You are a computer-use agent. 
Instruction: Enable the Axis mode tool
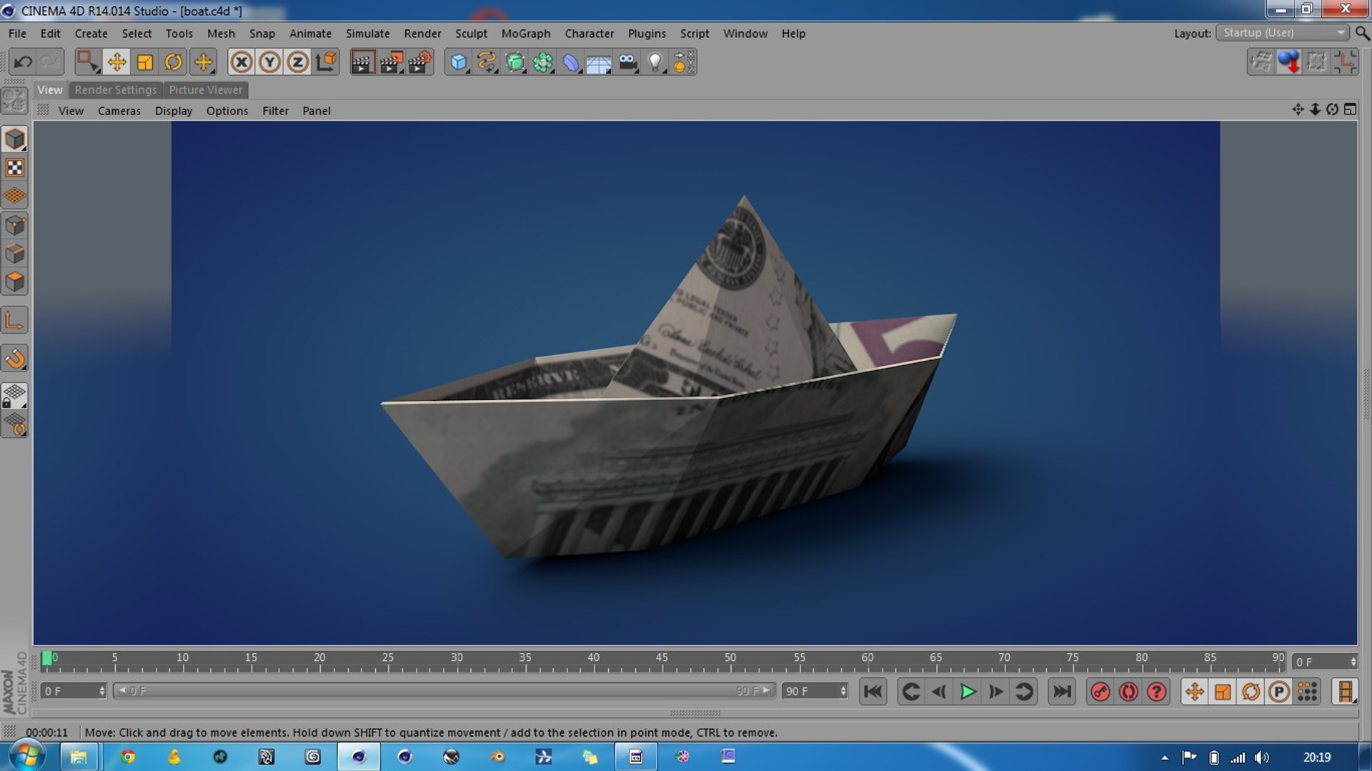pyautogui.click(x=15, y=320)
